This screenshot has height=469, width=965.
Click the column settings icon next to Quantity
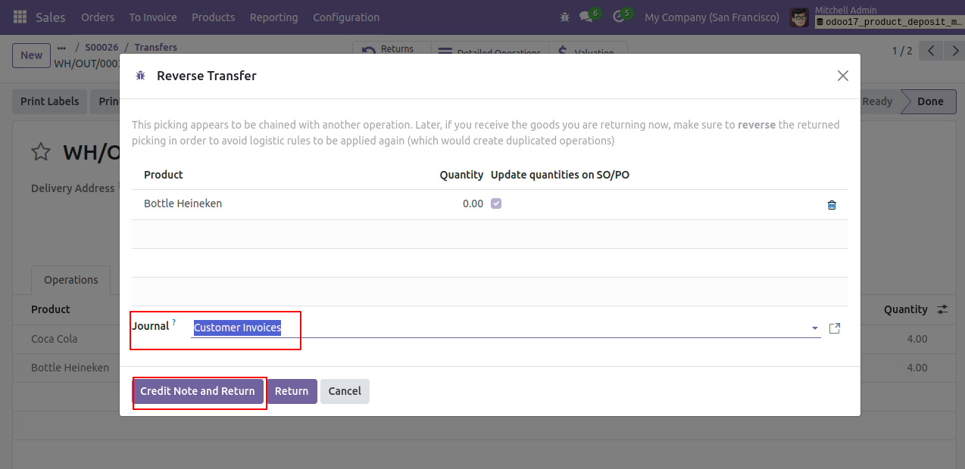942,309
